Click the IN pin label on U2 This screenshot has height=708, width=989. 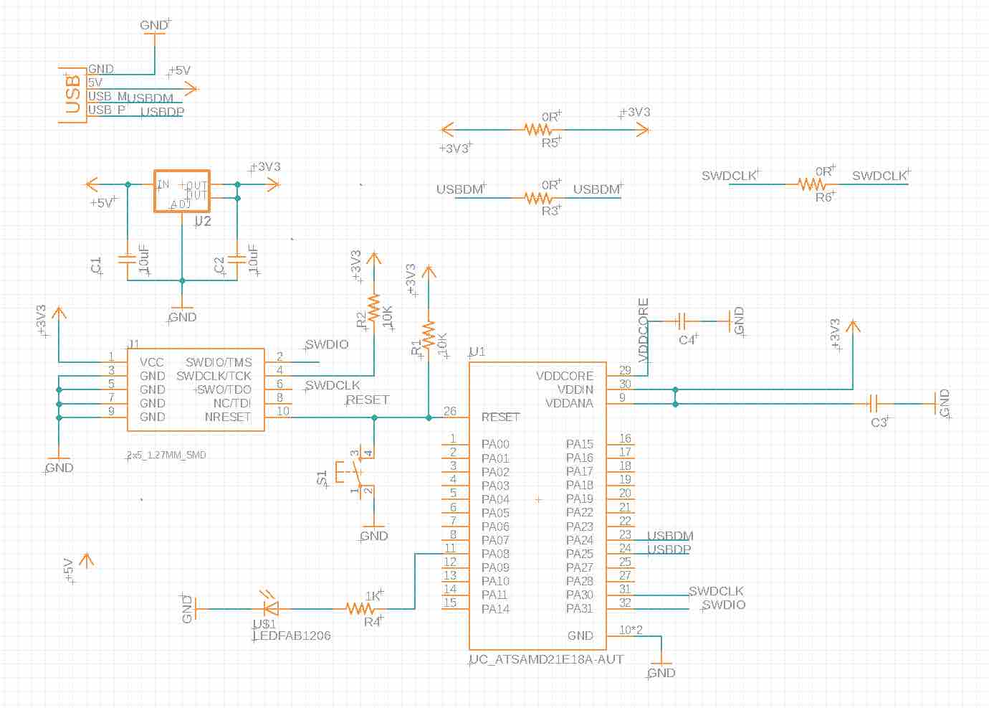pyautogui.click(x=163, y=184)
